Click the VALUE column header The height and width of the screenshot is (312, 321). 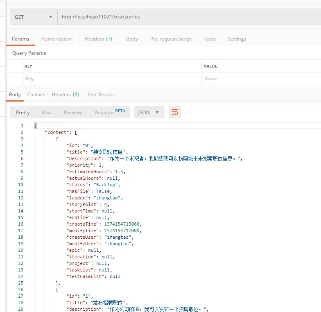click(x=210, y=66)
